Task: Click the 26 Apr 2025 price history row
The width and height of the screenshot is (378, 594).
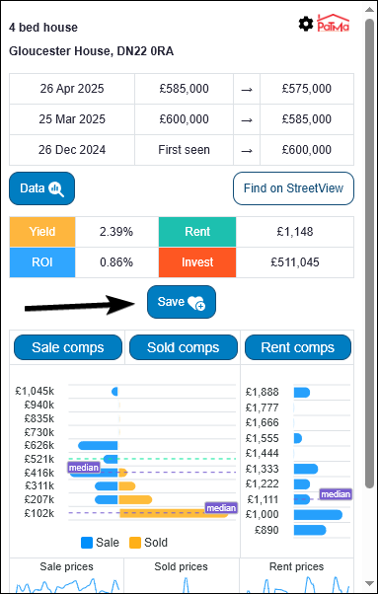Action: [182, 89]
